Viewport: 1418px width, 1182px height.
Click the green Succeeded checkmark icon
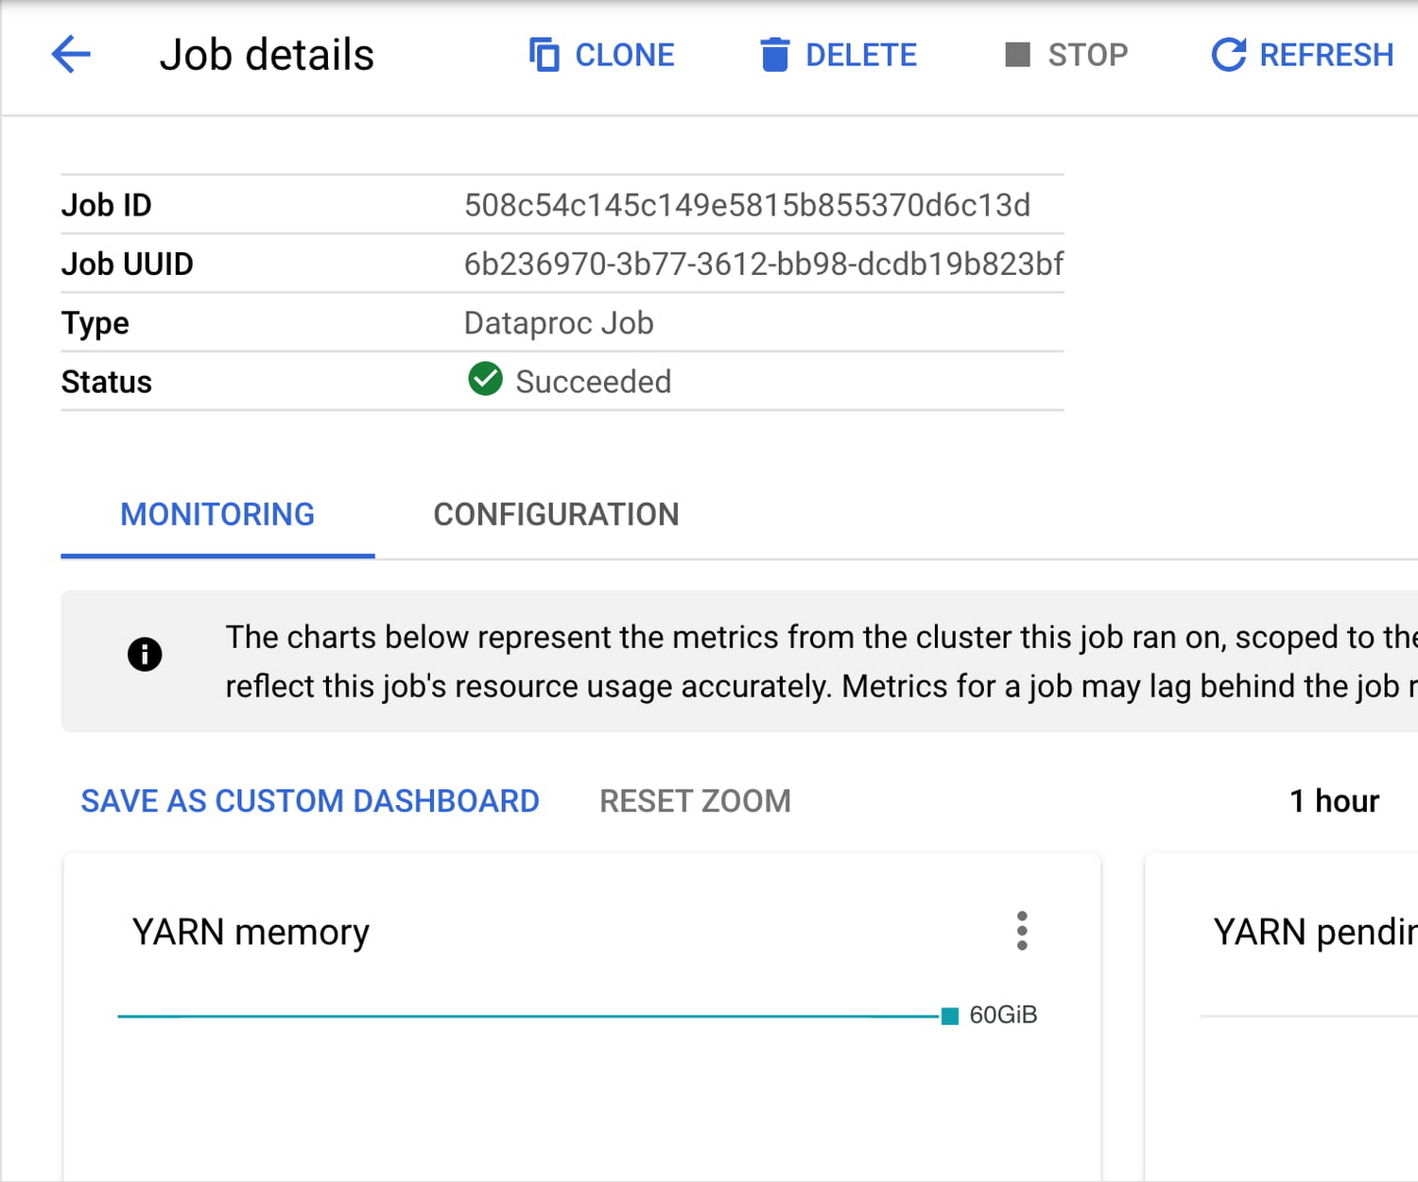tap(486, 379)
